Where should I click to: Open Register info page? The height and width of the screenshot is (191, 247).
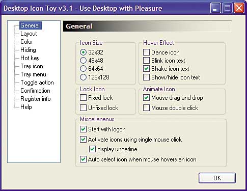(36, 99)
